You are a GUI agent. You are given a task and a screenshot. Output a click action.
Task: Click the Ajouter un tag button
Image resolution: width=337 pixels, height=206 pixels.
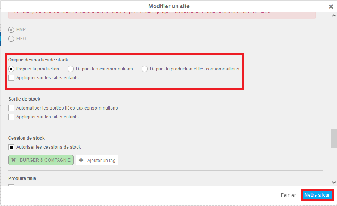(x=97, y=160)
